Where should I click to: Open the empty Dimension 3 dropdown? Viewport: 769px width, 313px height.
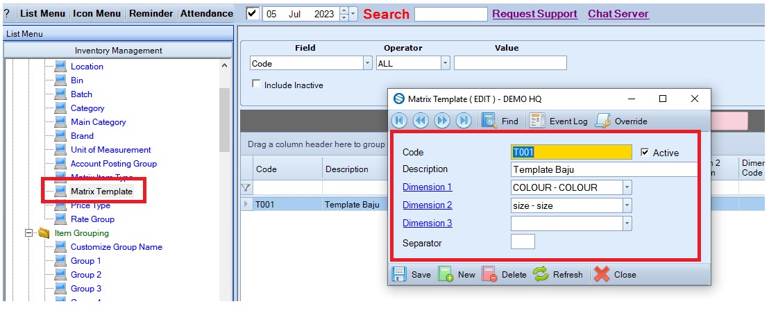627,223
